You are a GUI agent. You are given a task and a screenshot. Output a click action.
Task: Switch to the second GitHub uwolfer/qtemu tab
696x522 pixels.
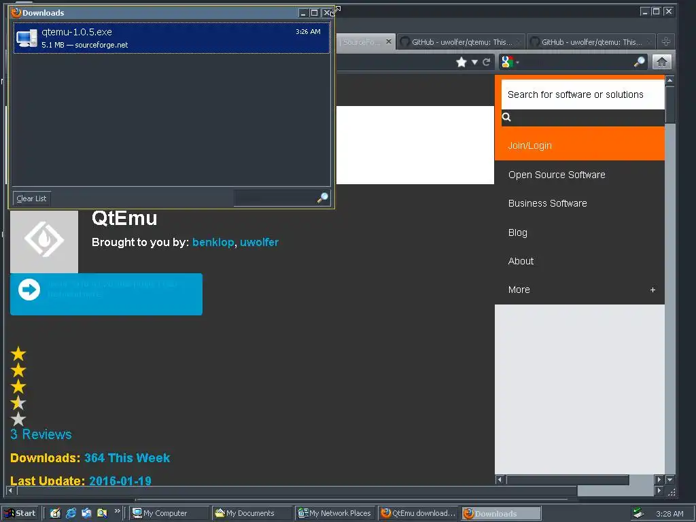coord(591,42)
